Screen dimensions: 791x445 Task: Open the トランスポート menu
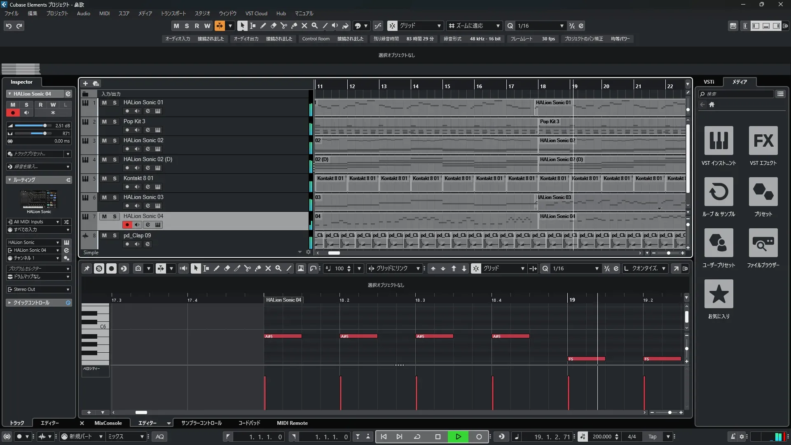point(173,13)
